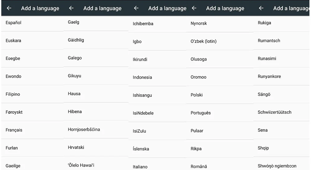Select Rumantsch from the languages
Image resolution: width=311 pixels, height=170 pixels.
269,40
